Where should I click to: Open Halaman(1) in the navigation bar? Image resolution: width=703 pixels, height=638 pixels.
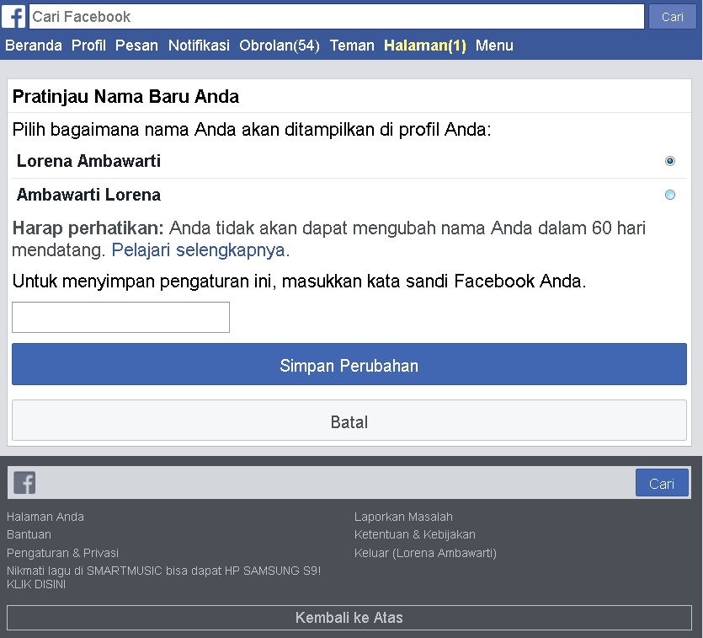425,46
